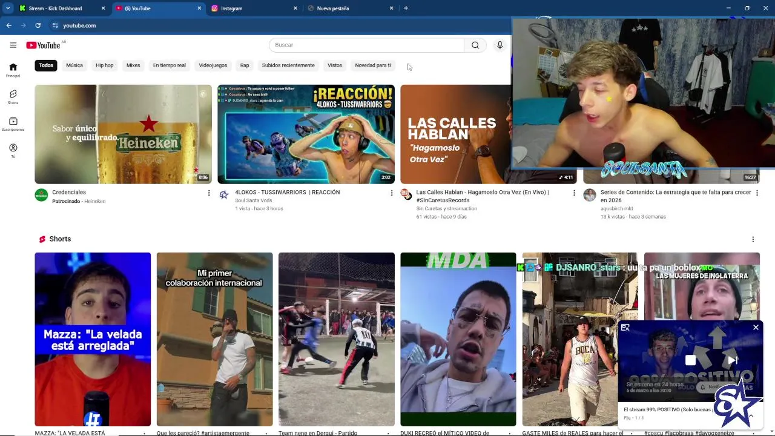Open options for 4LOKOS TUSSIWARRIORS video
775x436 pixels.
392,193
